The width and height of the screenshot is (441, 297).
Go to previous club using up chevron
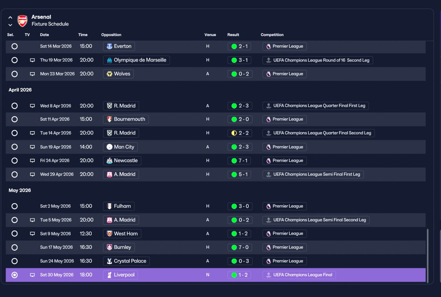click(x=10, y=17)
